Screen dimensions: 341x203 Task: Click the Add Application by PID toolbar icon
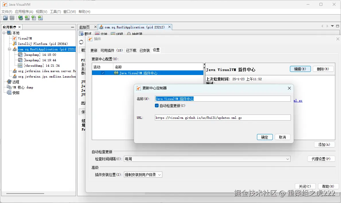[x=34, y=18]
